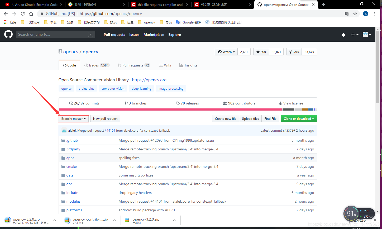Open the plus create-new dropdown

[355, 35]
